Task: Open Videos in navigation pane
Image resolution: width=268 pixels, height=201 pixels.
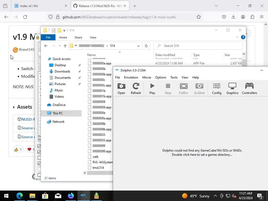Action: 59,97
